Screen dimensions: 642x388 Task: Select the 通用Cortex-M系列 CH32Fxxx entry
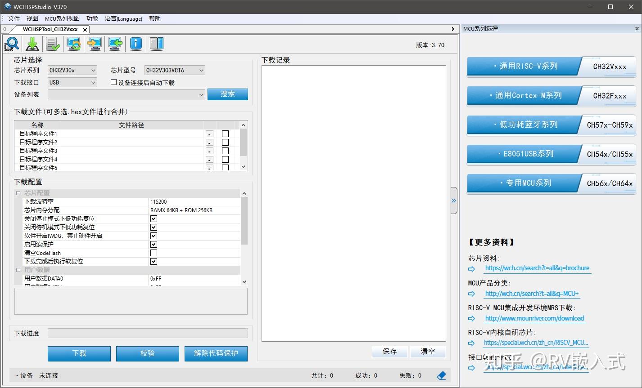pos(550,96)
